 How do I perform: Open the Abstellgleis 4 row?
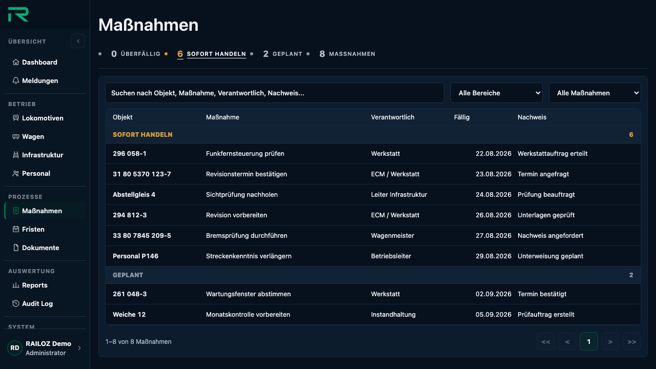click(373, 195)
